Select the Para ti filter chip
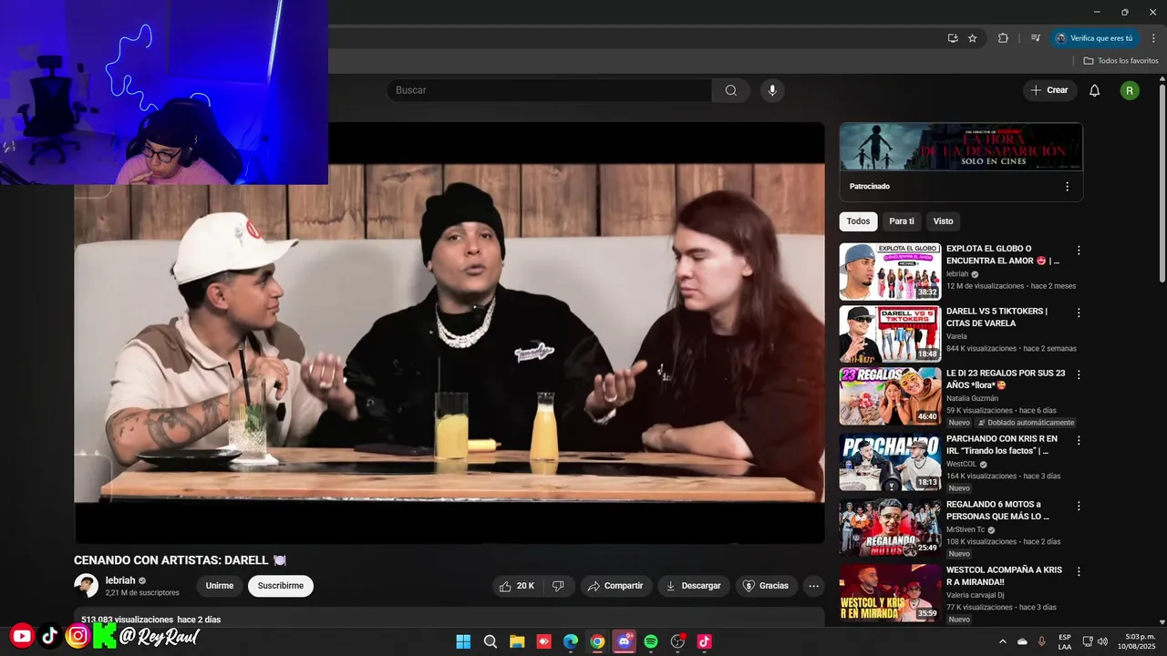 tap(902, 221)
